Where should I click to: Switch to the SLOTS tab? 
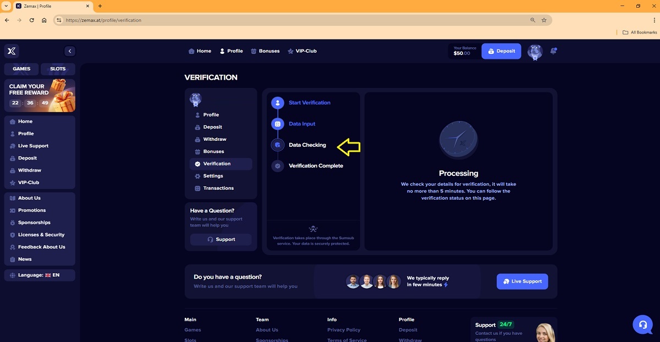click(x=58, y=69)
